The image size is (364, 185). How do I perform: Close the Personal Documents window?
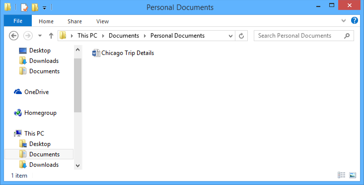click(x=349, y=5)
